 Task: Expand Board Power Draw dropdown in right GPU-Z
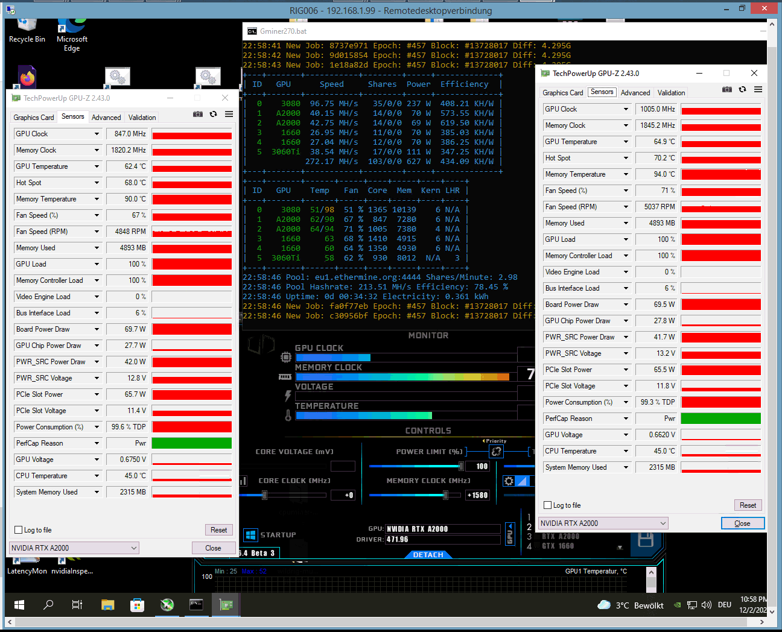coord(626,305)
